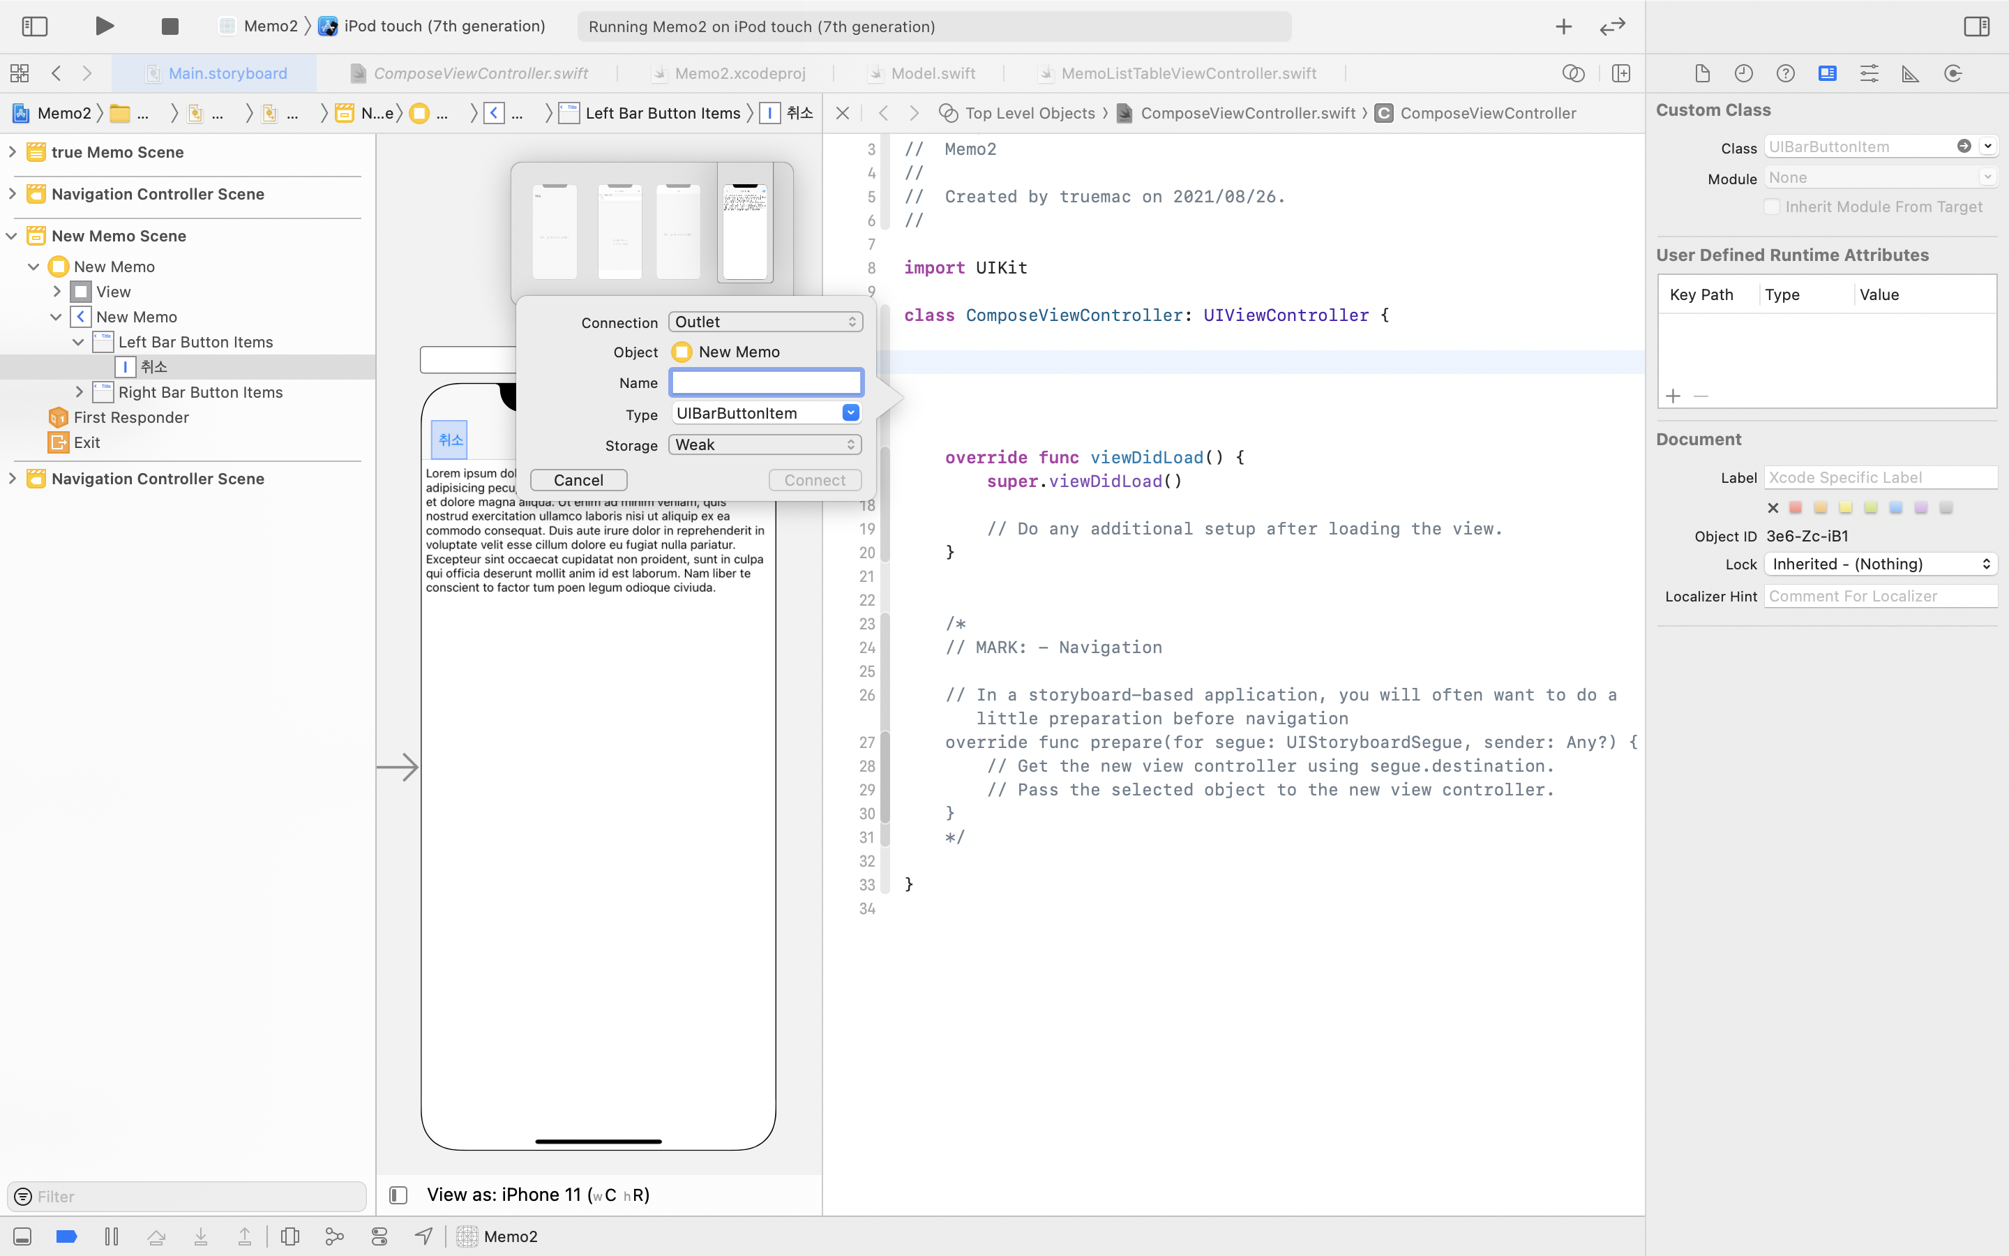Toggle the left navigator sidebar

coord(34,26)
